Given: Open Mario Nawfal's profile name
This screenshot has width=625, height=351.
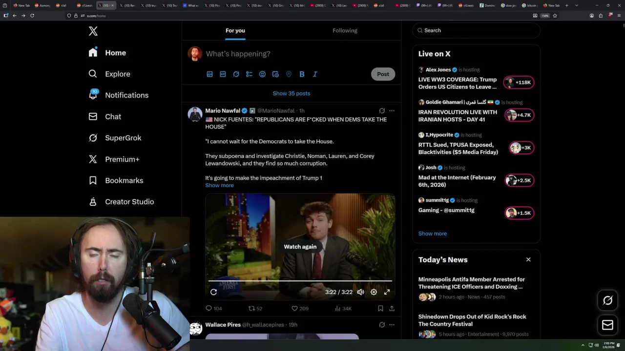Looking at the screenshot, I should 223,111.
